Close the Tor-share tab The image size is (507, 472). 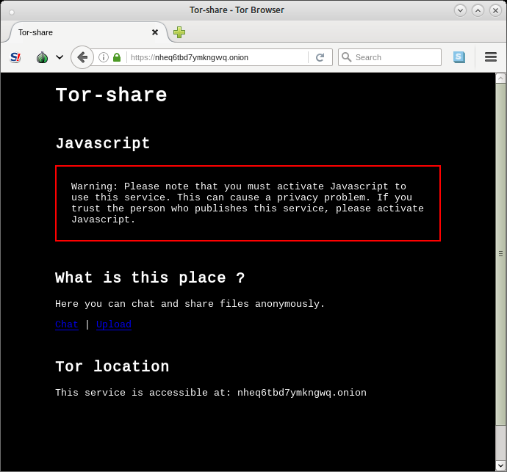point(155,32)
